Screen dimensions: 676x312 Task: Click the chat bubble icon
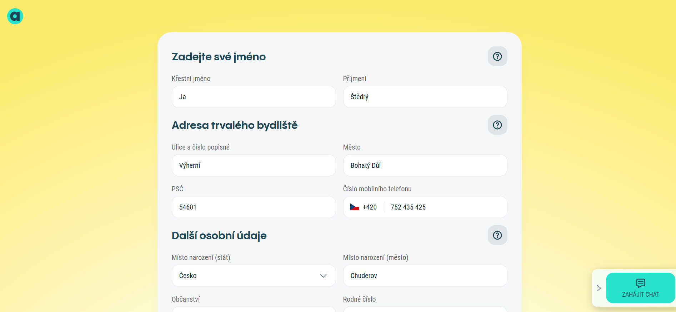[x=640, y=283]
